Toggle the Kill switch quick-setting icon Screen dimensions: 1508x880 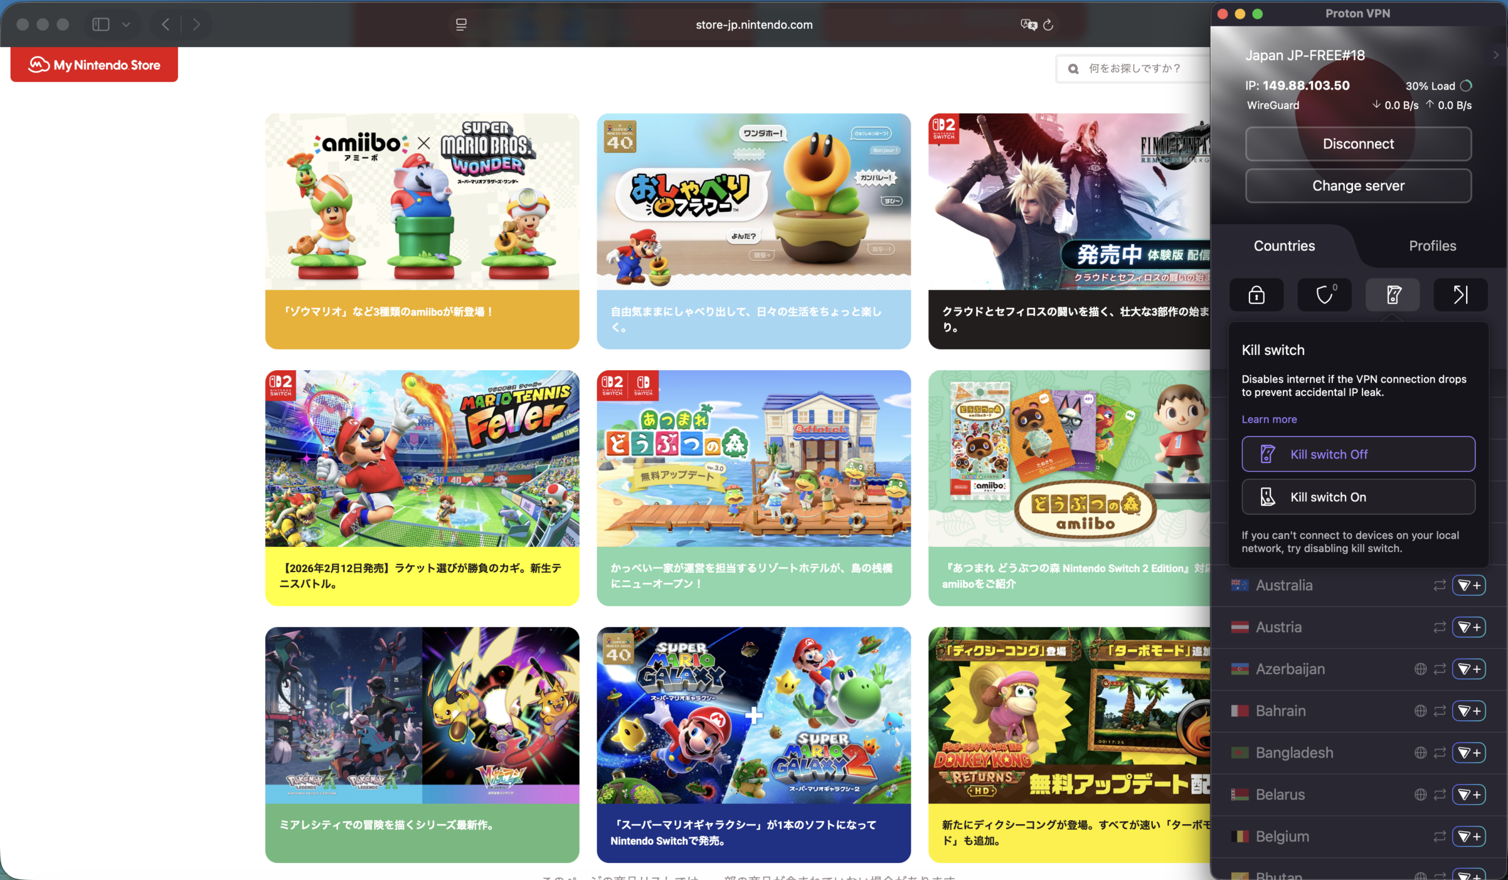[x=1393, y=295]
